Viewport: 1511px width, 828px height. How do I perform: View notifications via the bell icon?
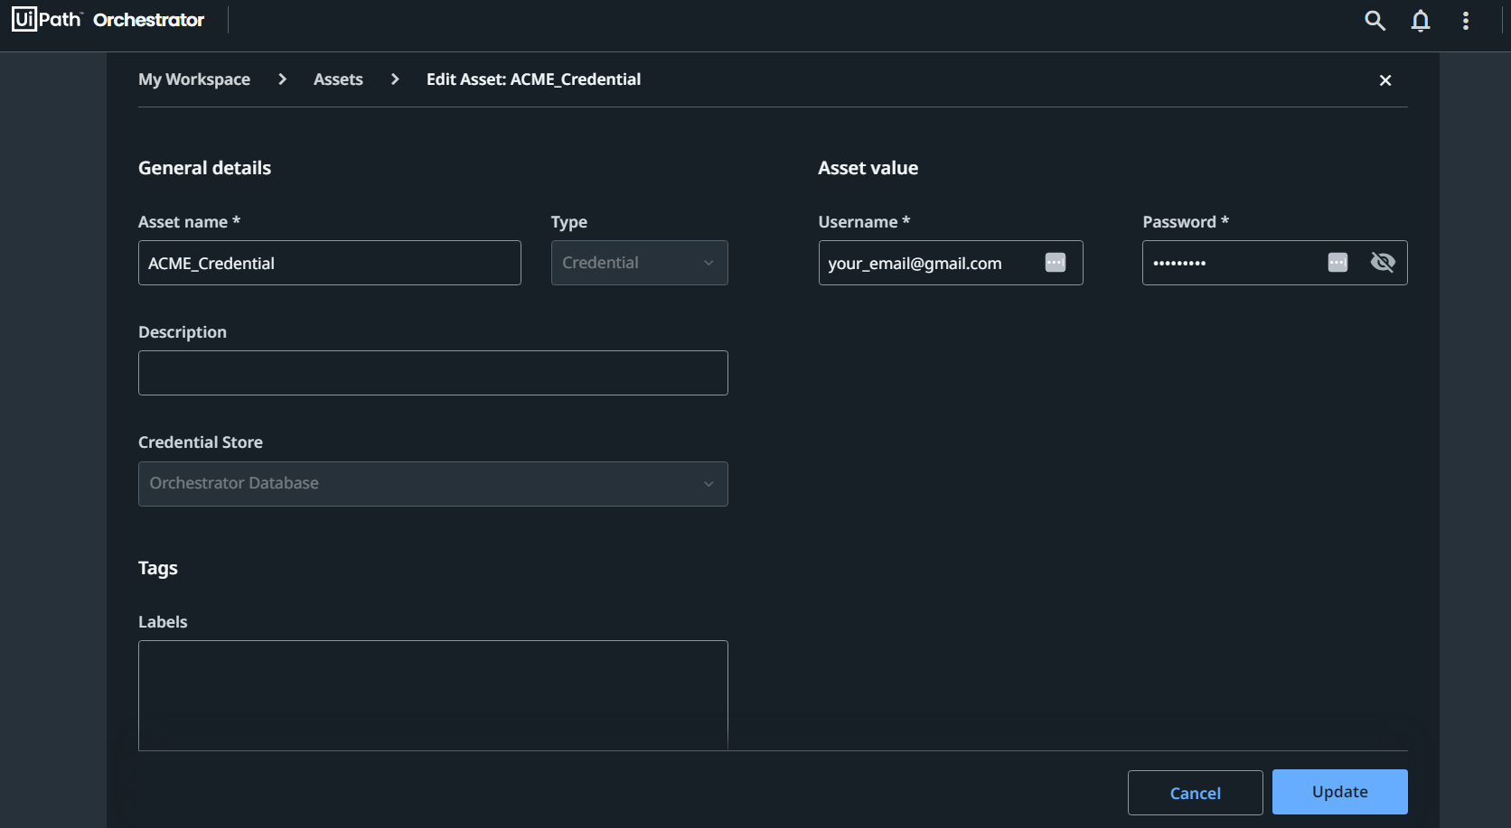[x=1420, y=20]
